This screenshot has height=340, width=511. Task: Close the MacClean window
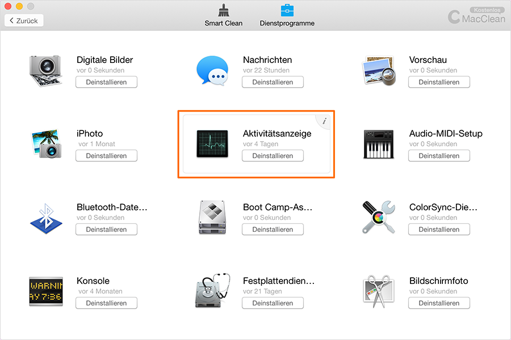click(8, 6)
